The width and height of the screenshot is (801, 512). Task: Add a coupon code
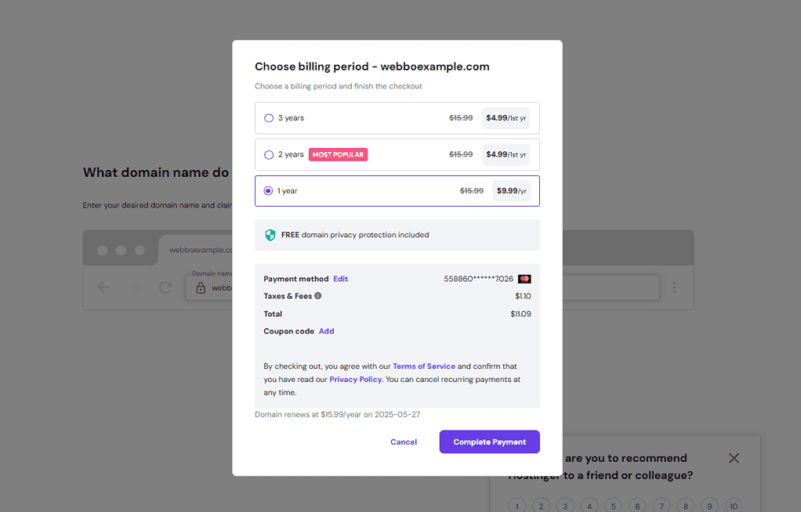(326, 331)
